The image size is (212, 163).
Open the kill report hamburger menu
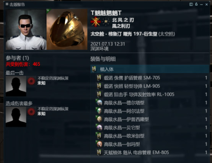pyautogui.click(x=7, y=4)
